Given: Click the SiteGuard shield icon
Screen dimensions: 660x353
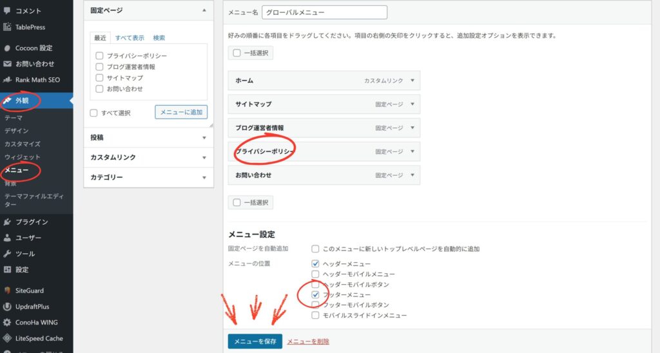Looking at the screenshot, I should pos(7,291).
